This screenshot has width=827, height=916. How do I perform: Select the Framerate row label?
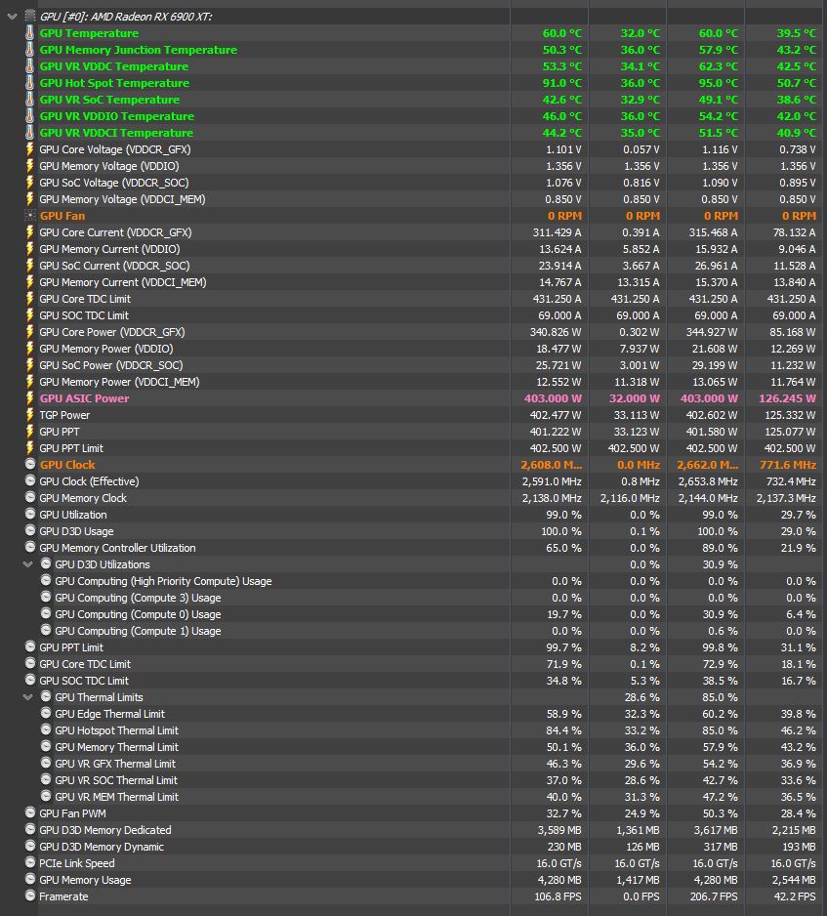coord(63,896)
